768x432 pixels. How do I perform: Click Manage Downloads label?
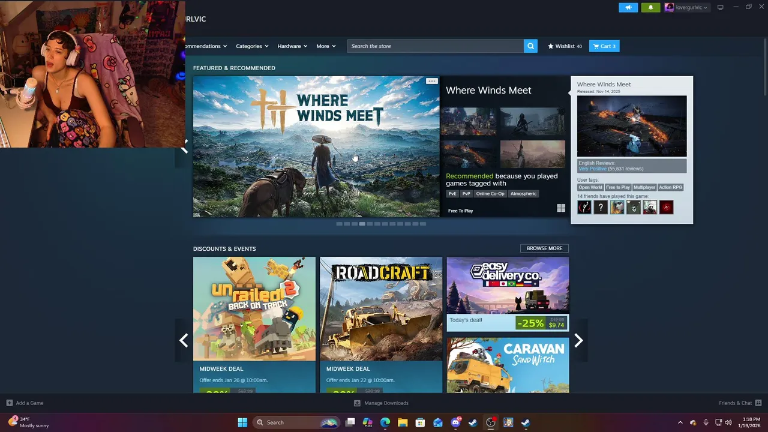[386, 403]
